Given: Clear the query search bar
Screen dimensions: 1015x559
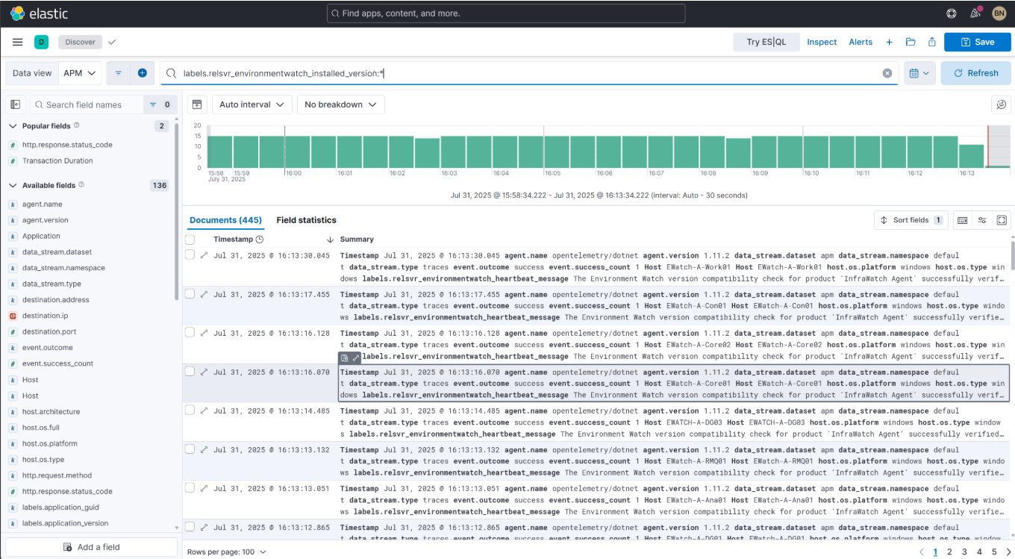Looking at the screenshot, I should (x=887, y=73).
